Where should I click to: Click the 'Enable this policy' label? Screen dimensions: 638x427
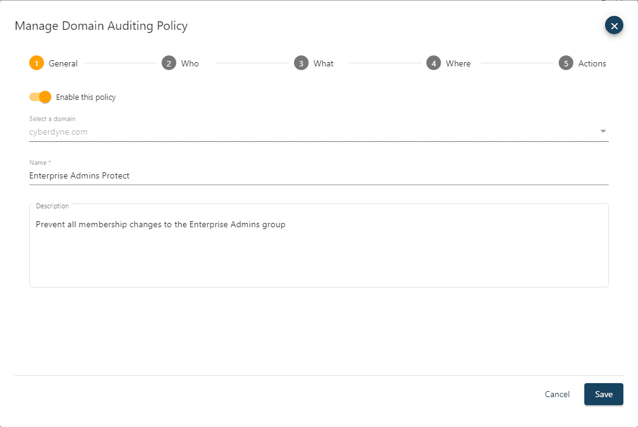(x=86, y=97)
